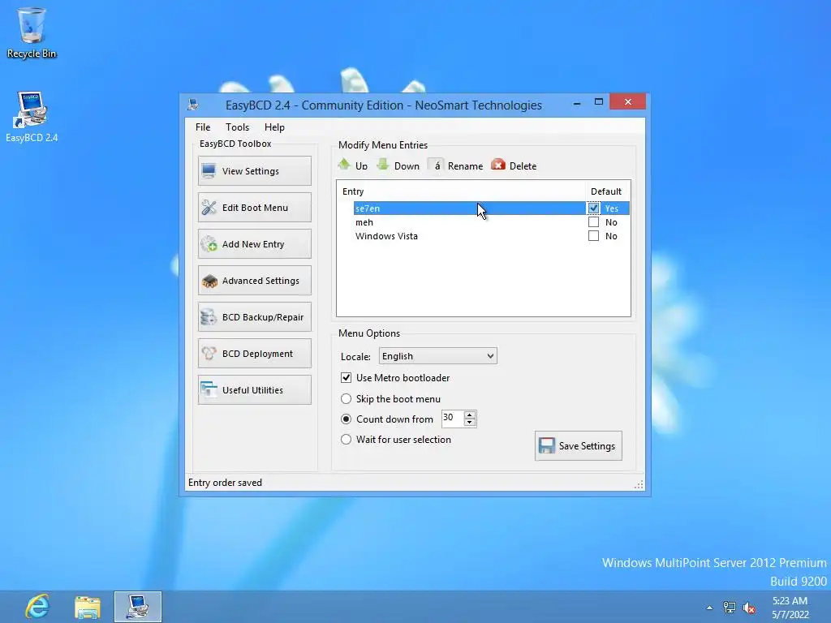
Task: Move entry Down with arrow icon
Action: pyautogui.click(x=398, y=165)
